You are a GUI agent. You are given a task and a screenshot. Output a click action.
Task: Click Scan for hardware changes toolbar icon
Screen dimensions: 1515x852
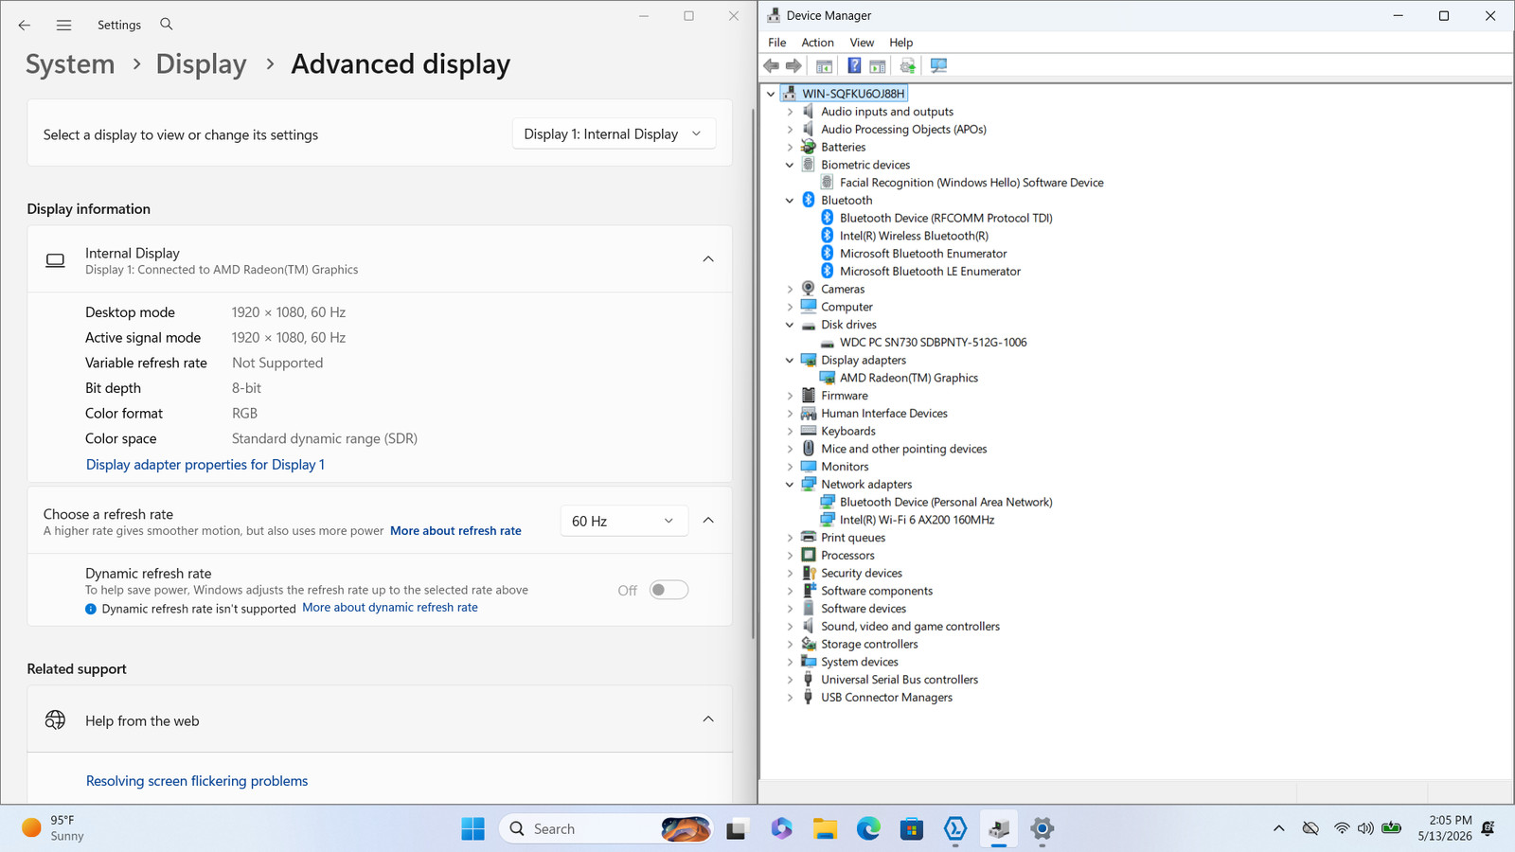(x=938, y=65)
